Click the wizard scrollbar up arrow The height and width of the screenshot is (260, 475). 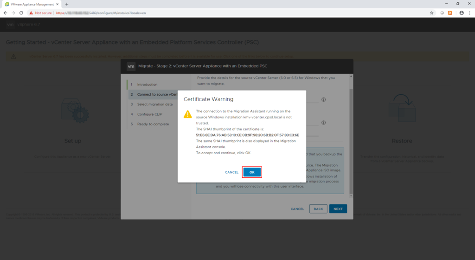point(351,76)
